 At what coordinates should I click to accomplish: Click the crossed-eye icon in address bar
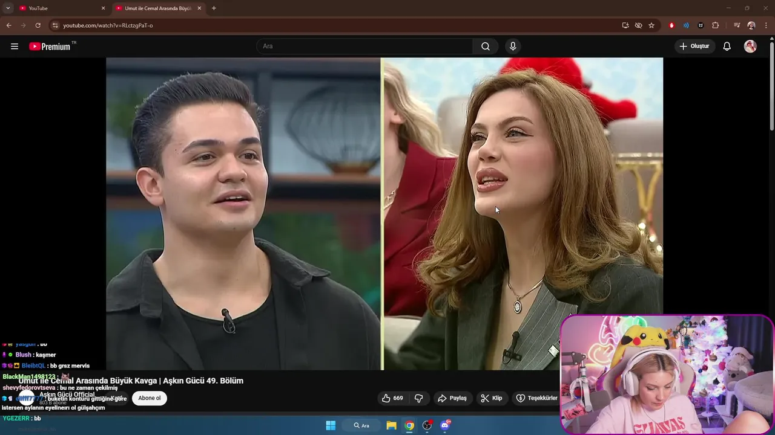point(638,25)
